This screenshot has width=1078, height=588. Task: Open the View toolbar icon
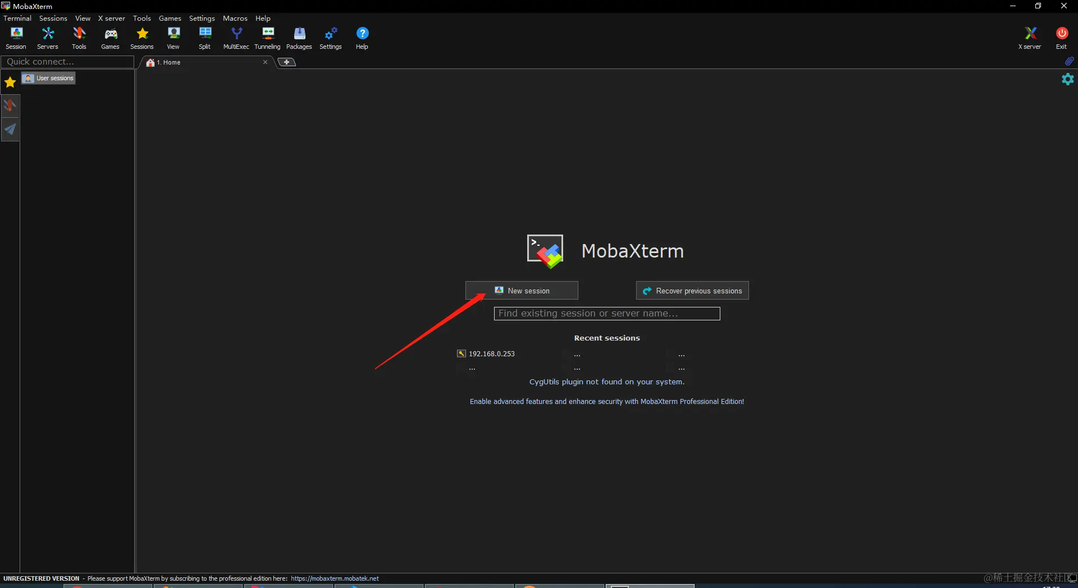pos(173,38)
